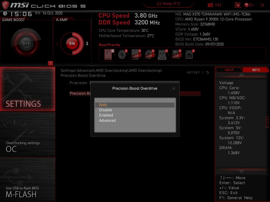
Task: Click the CPU Speed 3.80 GHz value
Action: (x=146, y=16)
